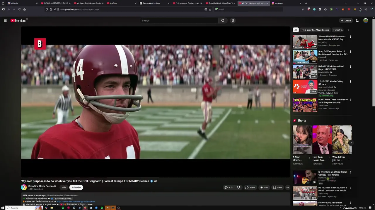Click the taskbar clock showing 10:40 pm
The width and height of the screenshot is (375, 210).
click(x=363, y=208)
